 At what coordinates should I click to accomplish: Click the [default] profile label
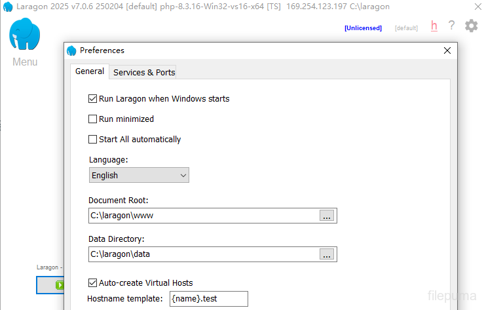tap(406, 28)
